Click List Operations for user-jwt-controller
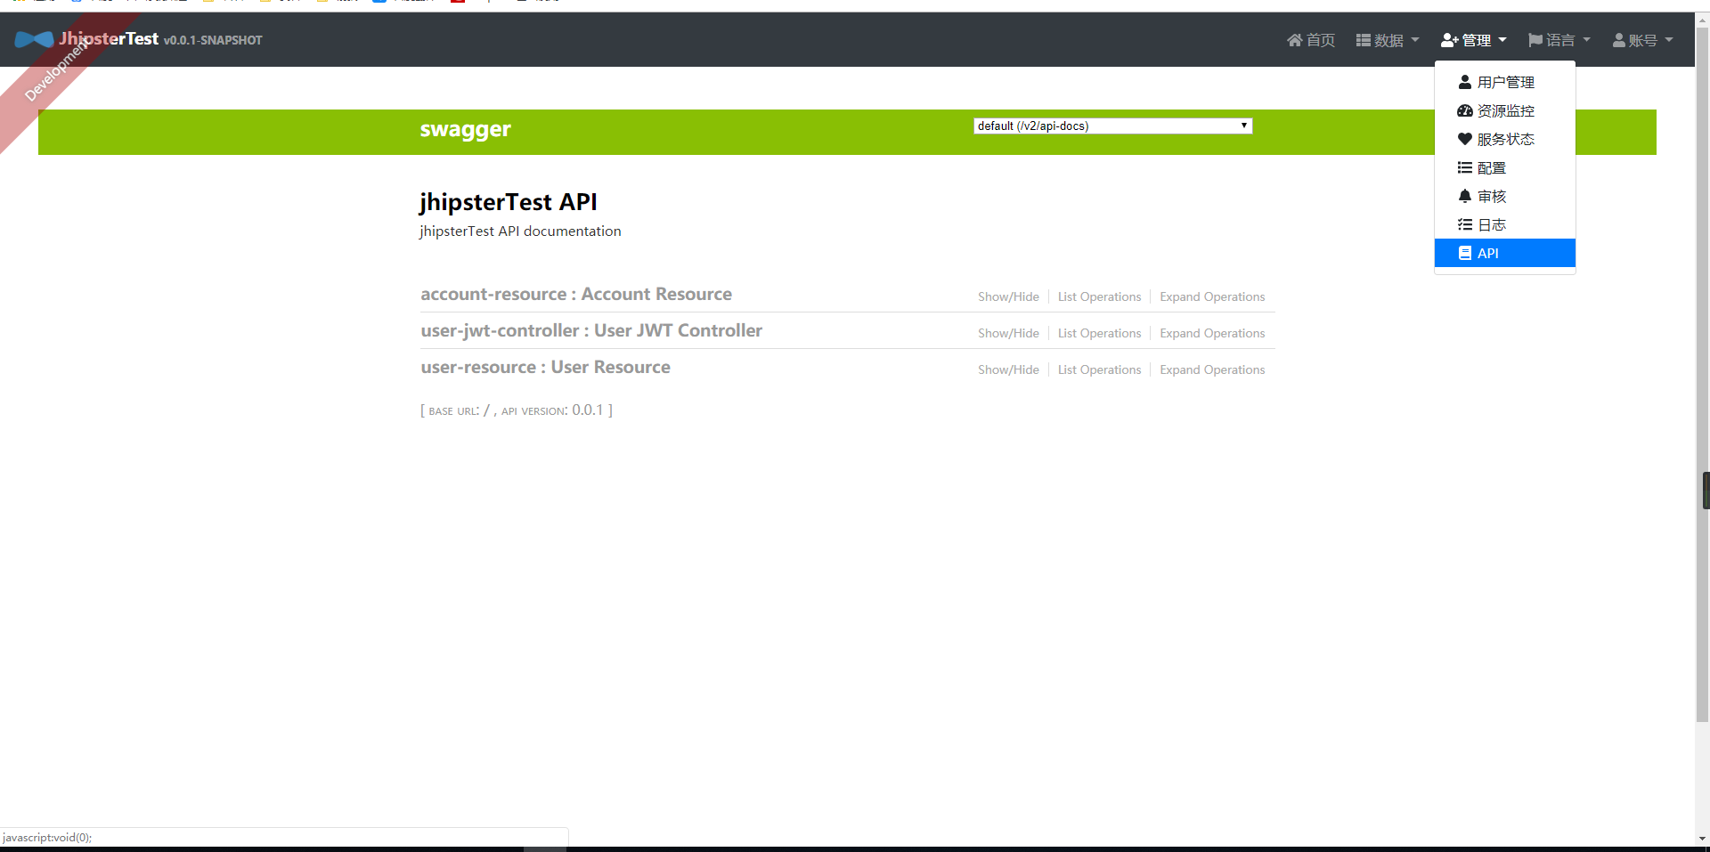Image resolution: width=1710 pixels, height=852 pixels. coord(1099,333)
